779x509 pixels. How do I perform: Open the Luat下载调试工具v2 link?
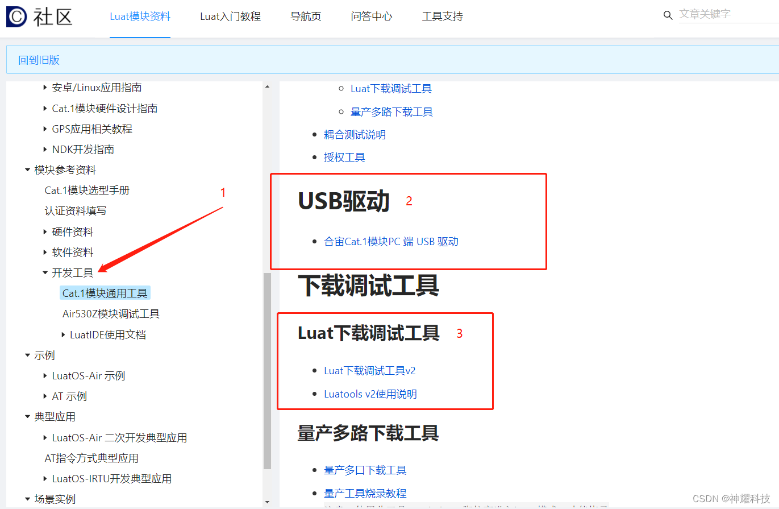(x=370, y=371)
